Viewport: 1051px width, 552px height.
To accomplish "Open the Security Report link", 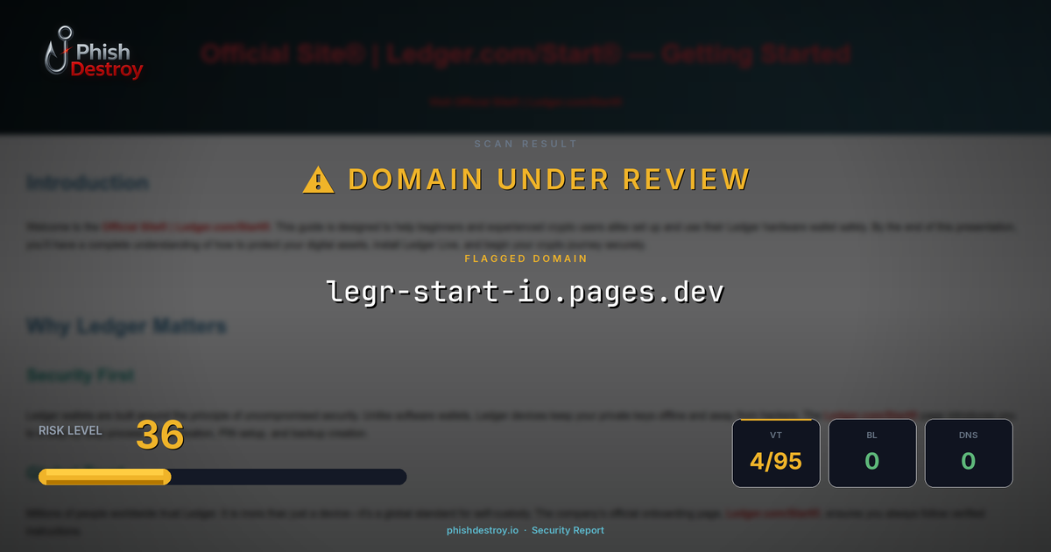I will click(x=568, y=530).
